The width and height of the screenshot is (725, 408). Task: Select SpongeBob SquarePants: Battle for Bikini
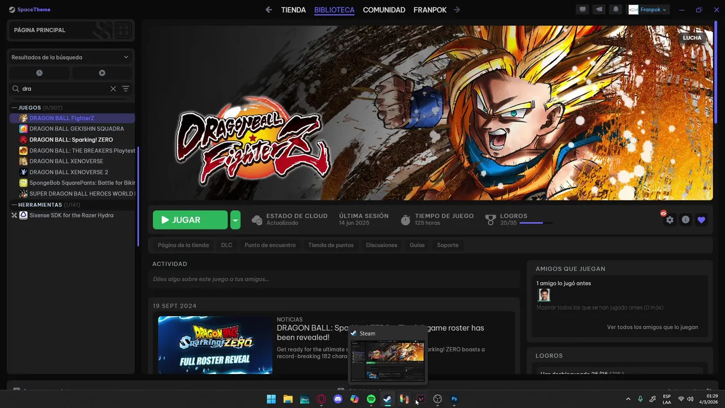pos(72,183)
